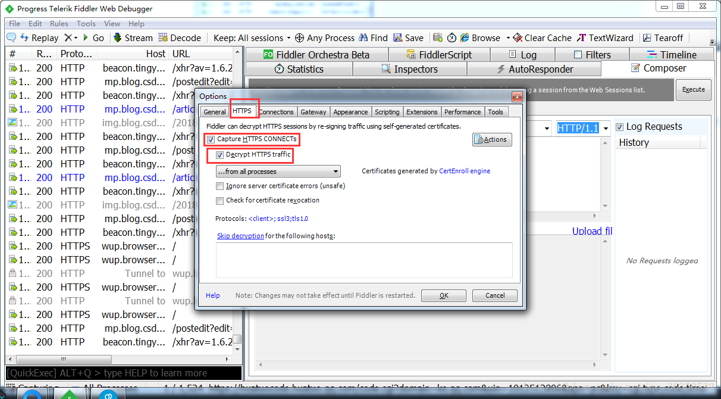The height and width of the screenshot is (399, 721).
Task: Select Performance tab in Options dialog
Action: pyautogui.click(x=462, y=112)
